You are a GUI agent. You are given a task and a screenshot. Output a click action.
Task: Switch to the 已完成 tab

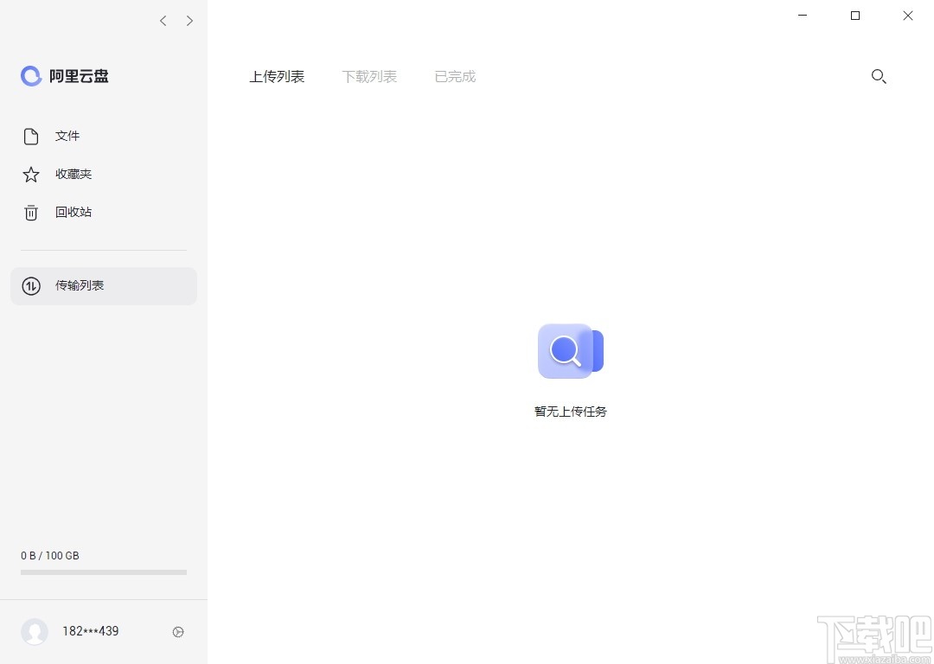coord(454,76)
